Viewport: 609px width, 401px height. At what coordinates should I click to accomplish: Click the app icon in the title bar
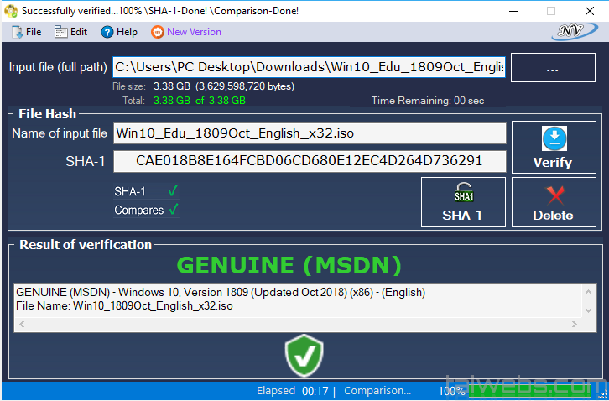click(x=11, y=11)
